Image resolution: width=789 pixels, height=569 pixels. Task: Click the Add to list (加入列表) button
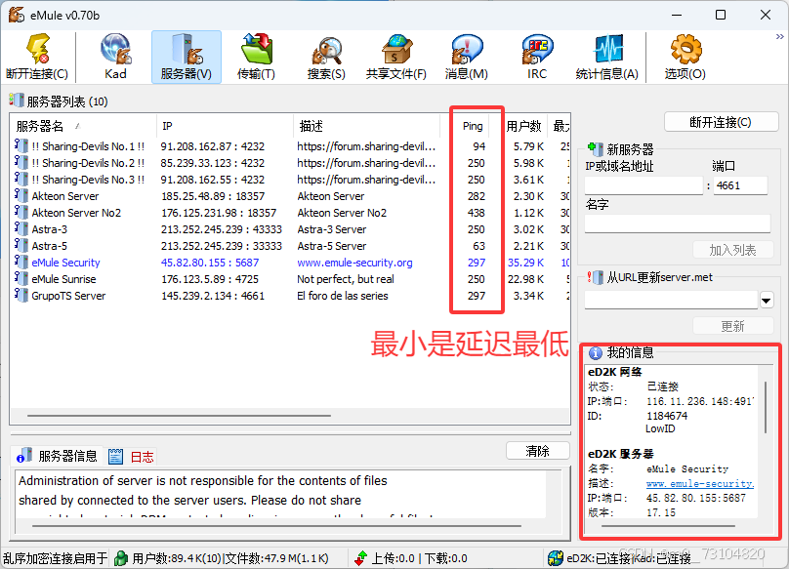(x=732, y=250)
